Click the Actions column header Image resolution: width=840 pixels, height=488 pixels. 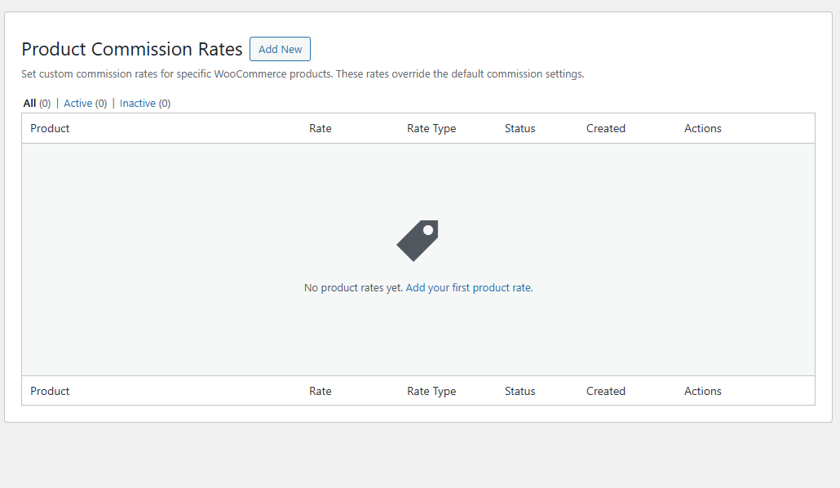(702, 128)
